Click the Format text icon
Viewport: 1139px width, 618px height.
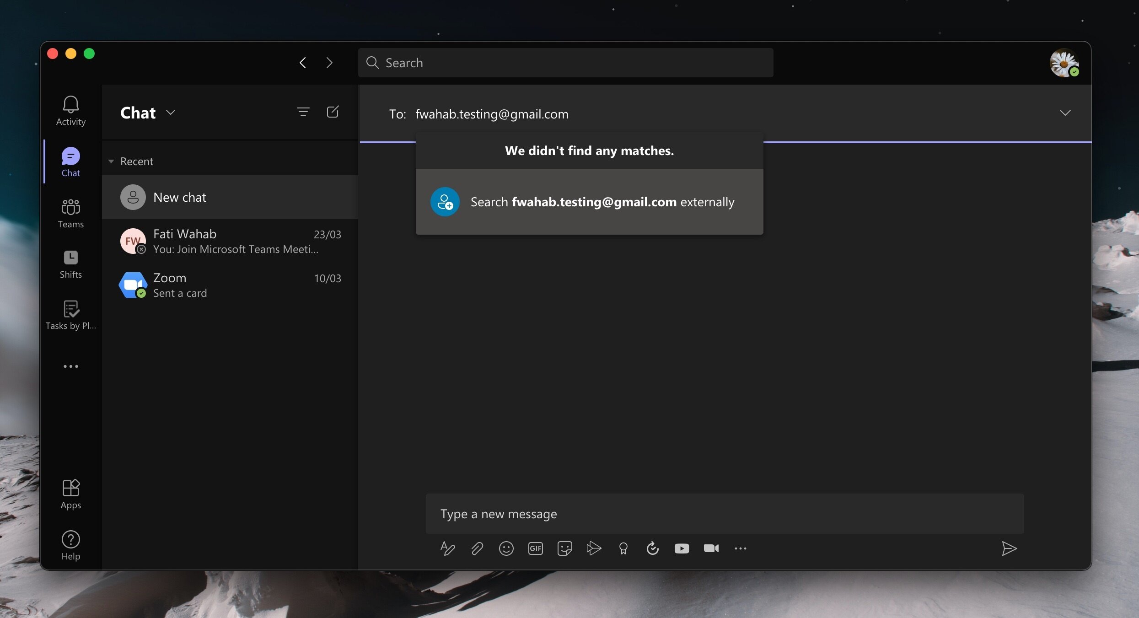447,548
